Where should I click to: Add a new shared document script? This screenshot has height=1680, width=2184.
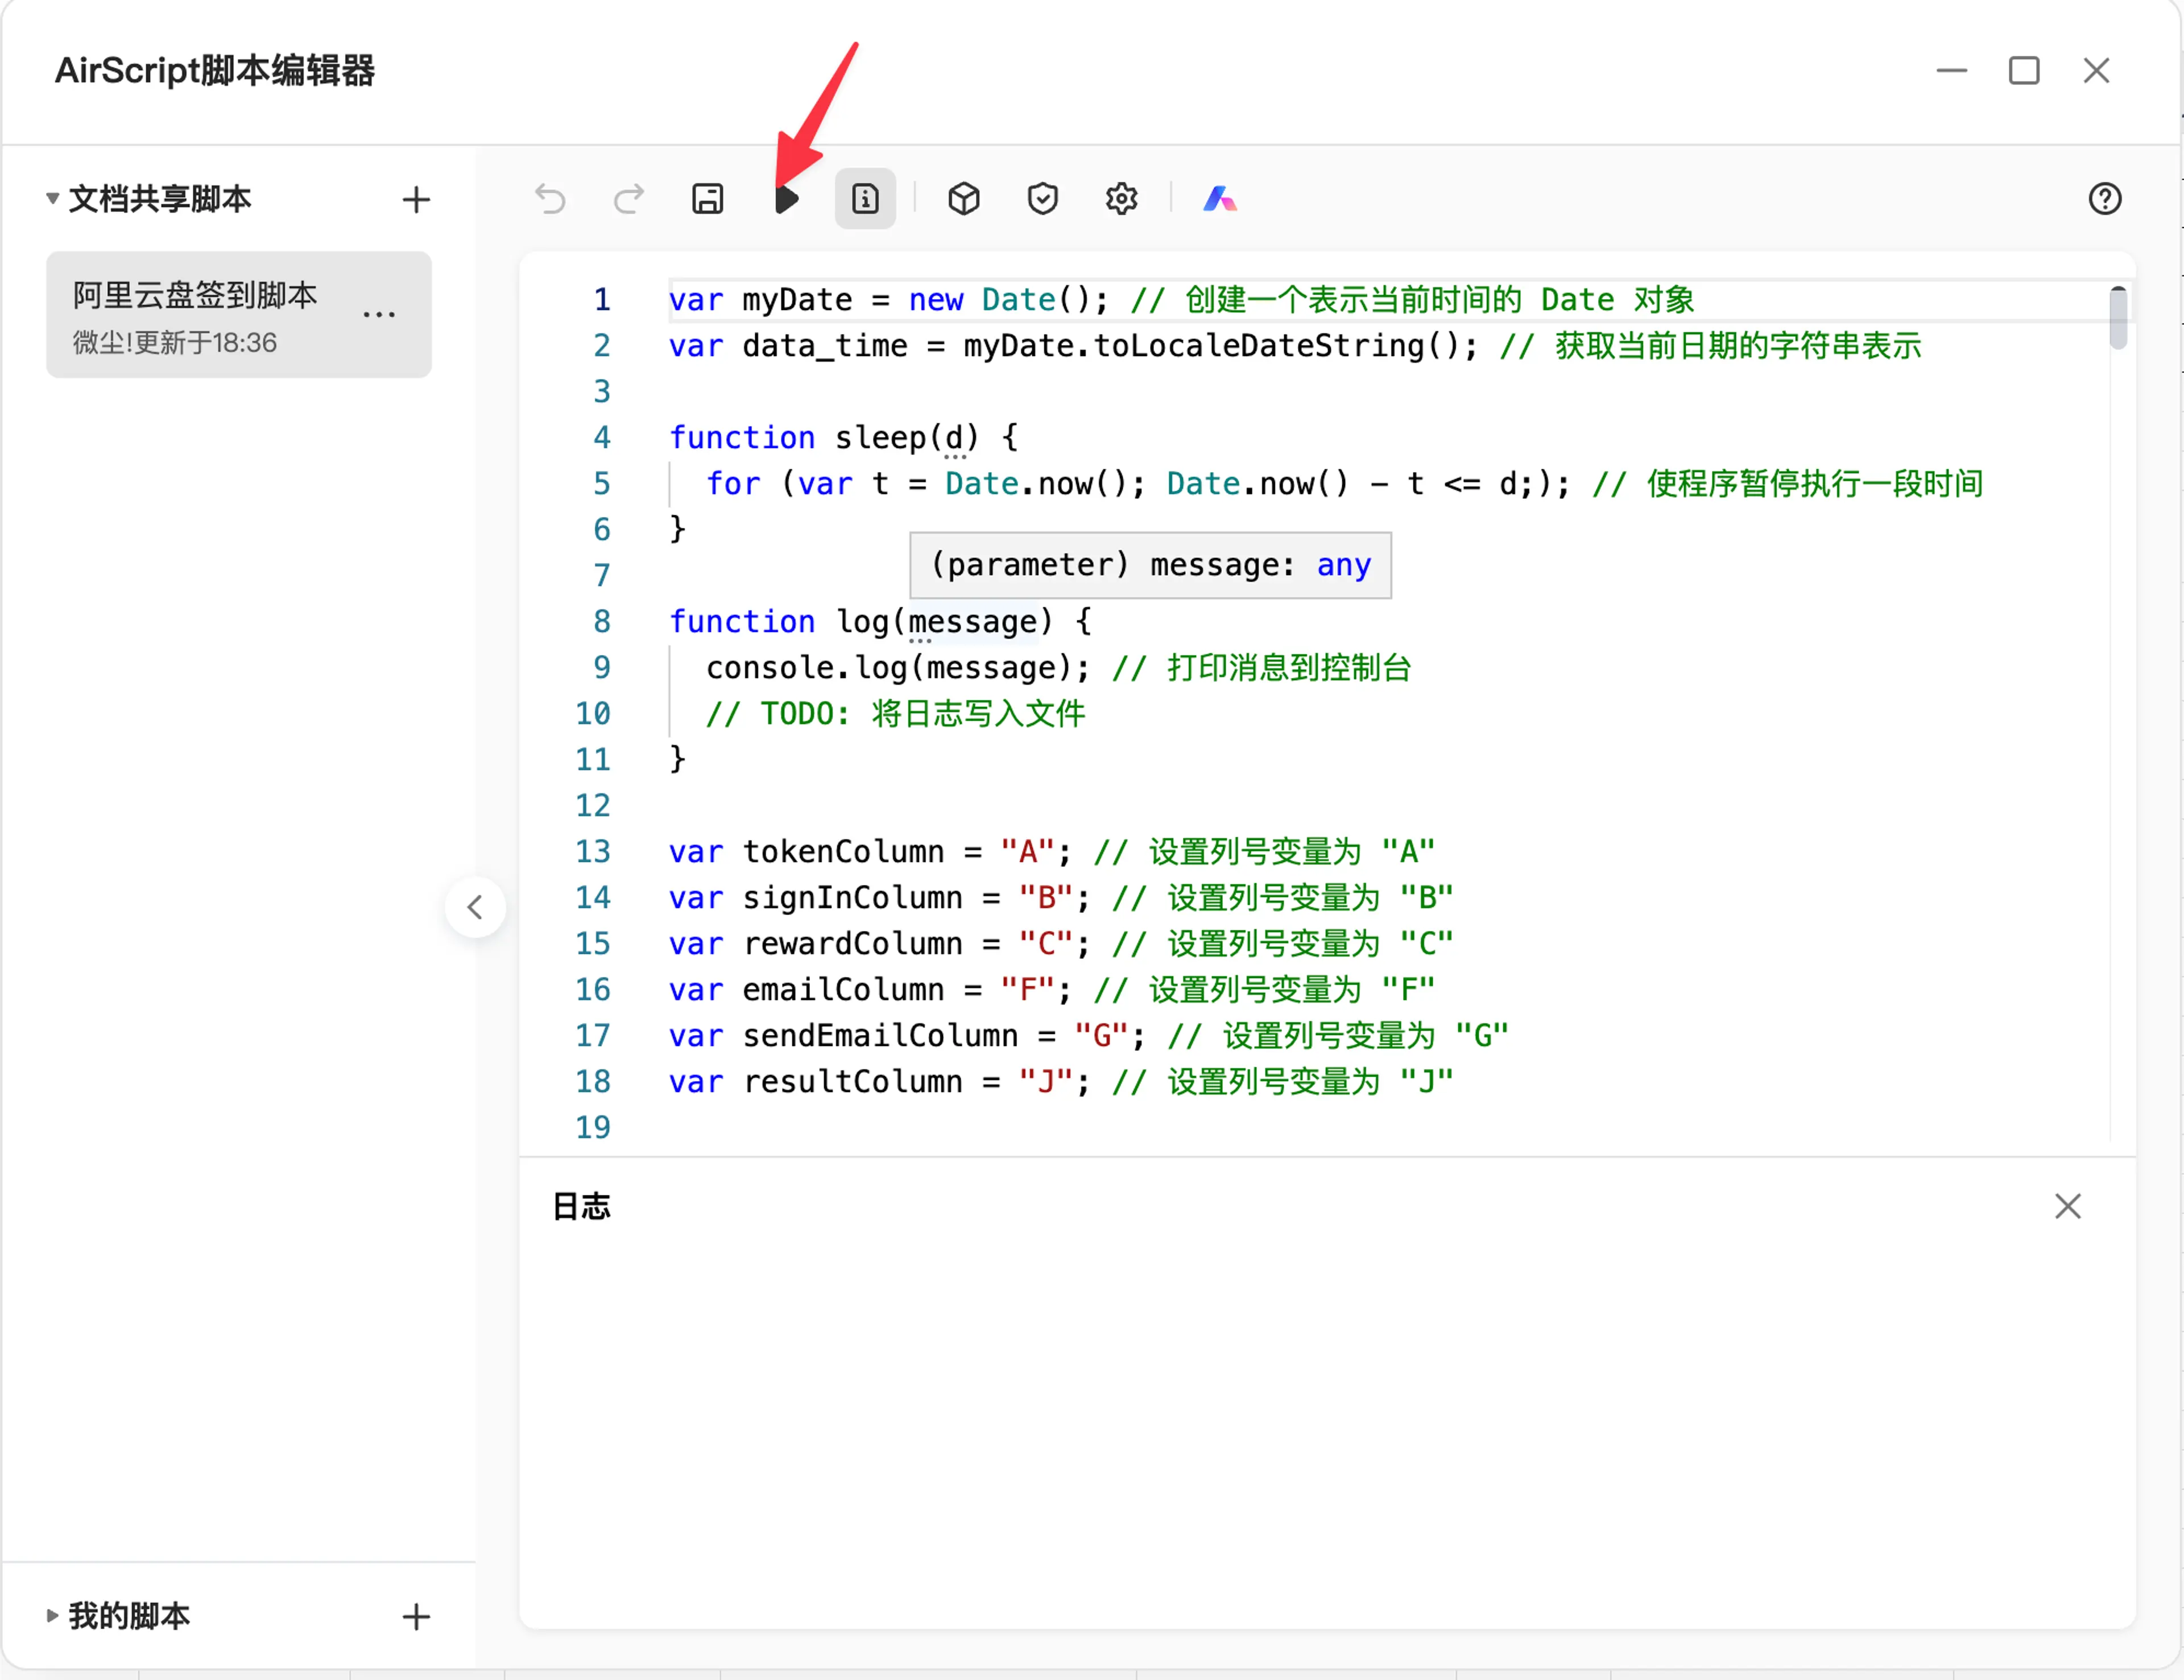click(416, 199)
